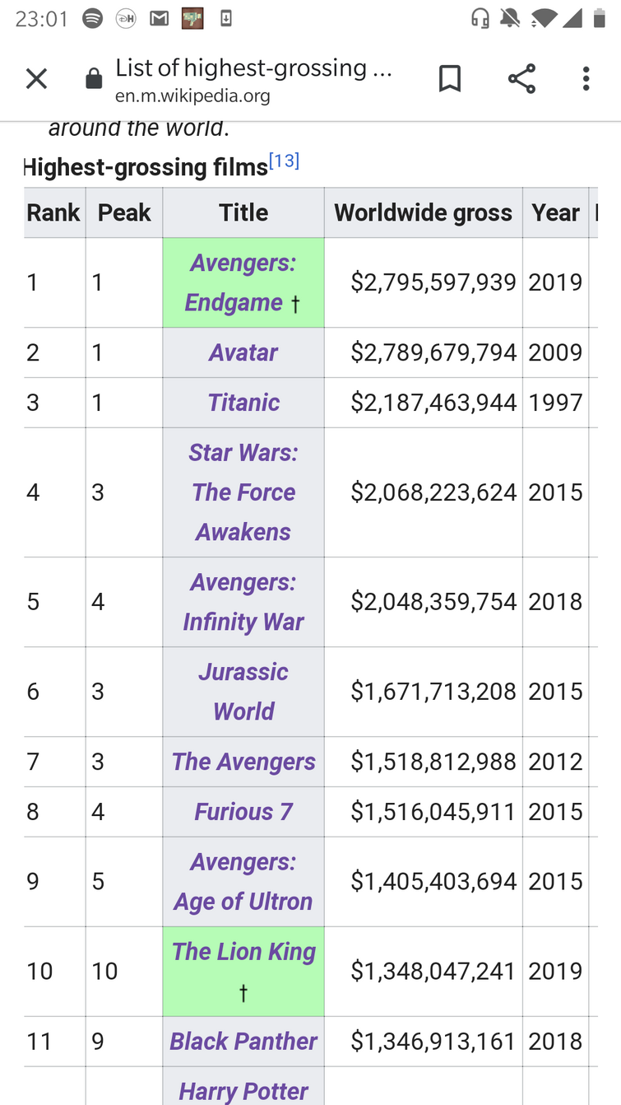621x1105 pixels.
Task: Open the Titanic film link
Action: tap(243, 403)
